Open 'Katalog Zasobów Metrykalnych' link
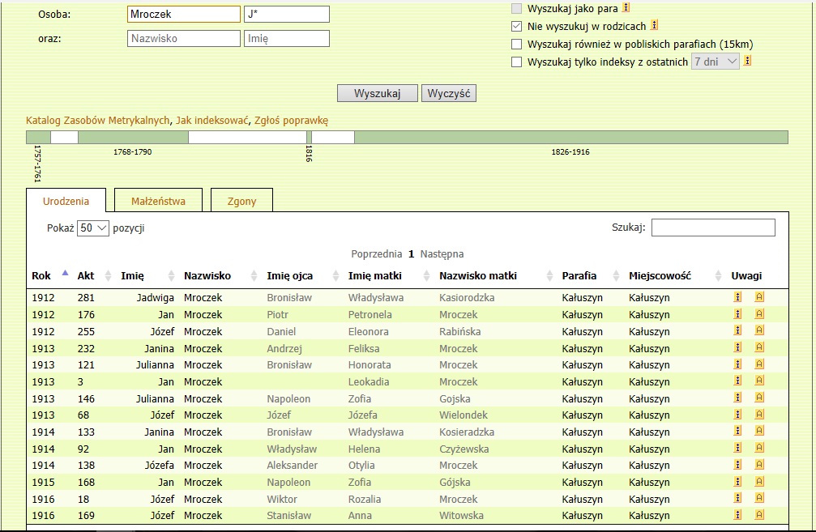816x532 pixels. pyautogui.click(x=98, y=121)
